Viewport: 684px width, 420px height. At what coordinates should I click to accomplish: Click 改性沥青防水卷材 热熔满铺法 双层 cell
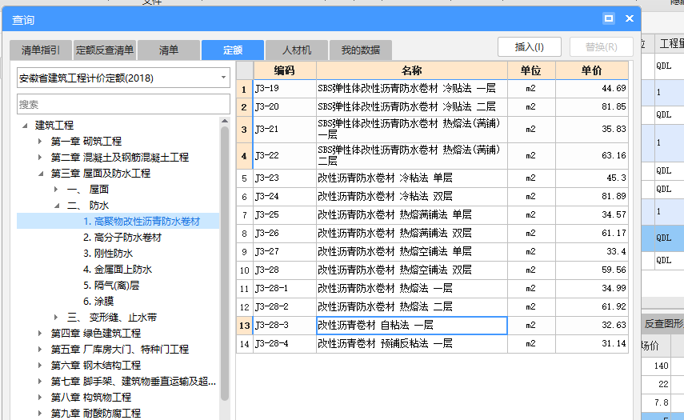coord(412,234)
